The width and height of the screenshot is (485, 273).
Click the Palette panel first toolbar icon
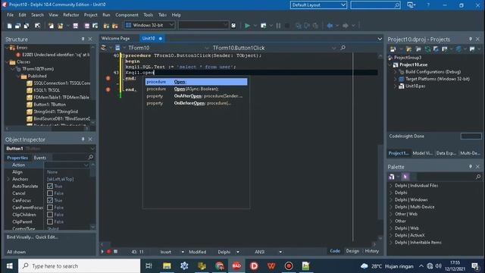tap(392, 177)
